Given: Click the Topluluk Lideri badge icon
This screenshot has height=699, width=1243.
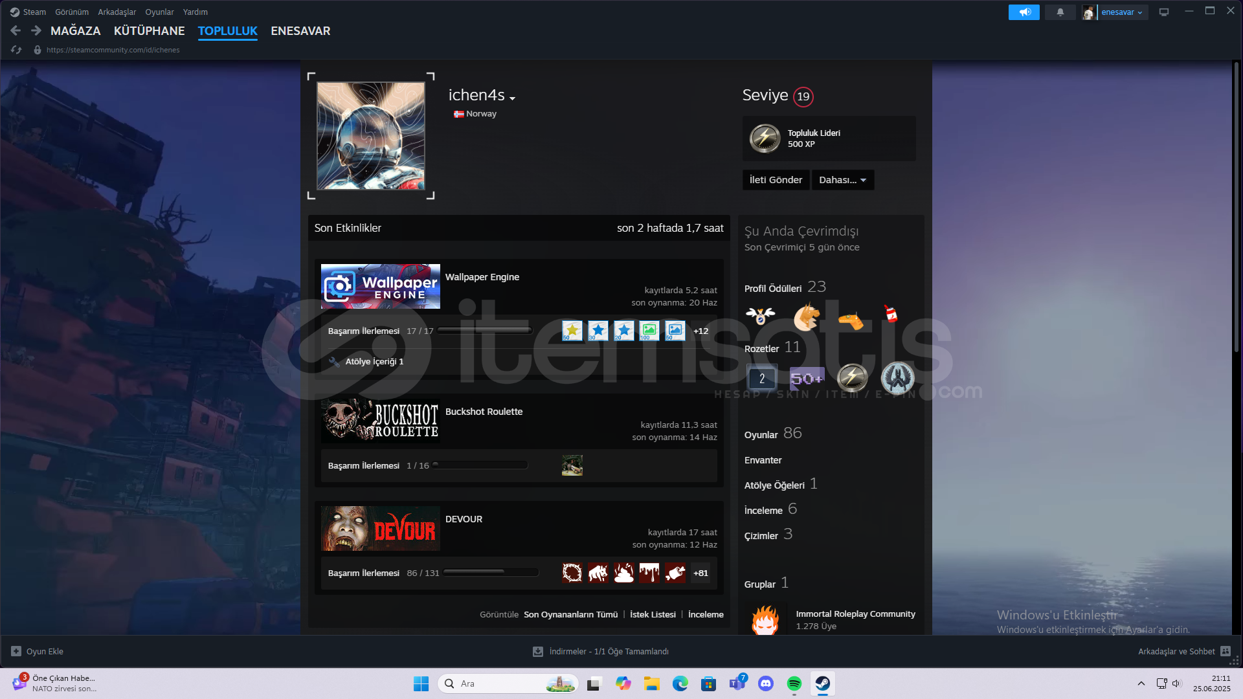Looking at the screenshot, I should [765, 139].
